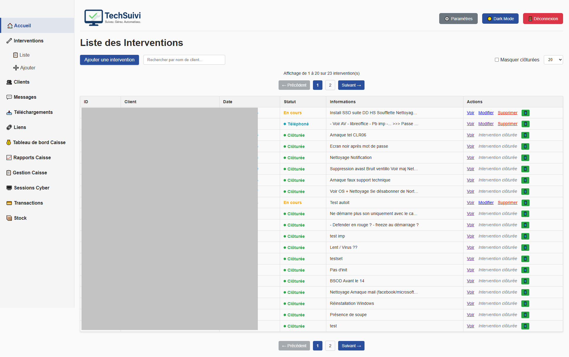Click green phone icon for Test autoit row
Viewport: 569px width, 357px height.
pos(525,203)
